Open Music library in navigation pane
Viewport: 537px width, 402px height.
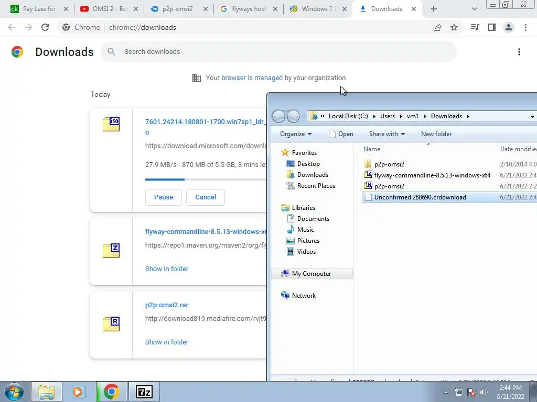pyautogui.click(x=305, y=230)
